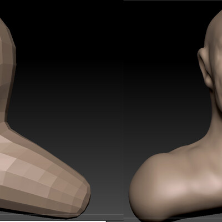Click the sculpted model's neck
The height and width of the screenshot is (222, 222).
click(216, 118)
